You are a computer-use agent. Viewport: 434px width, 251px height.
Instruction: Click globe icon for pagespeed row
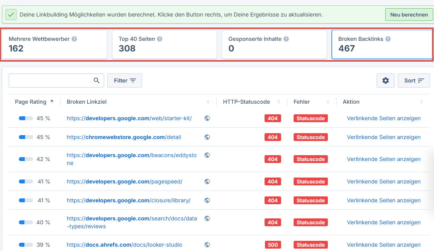(x=207, y=181)
